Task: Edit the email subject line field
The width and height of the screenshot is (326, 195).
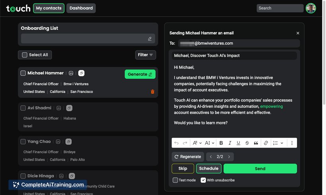Action: 234,56
